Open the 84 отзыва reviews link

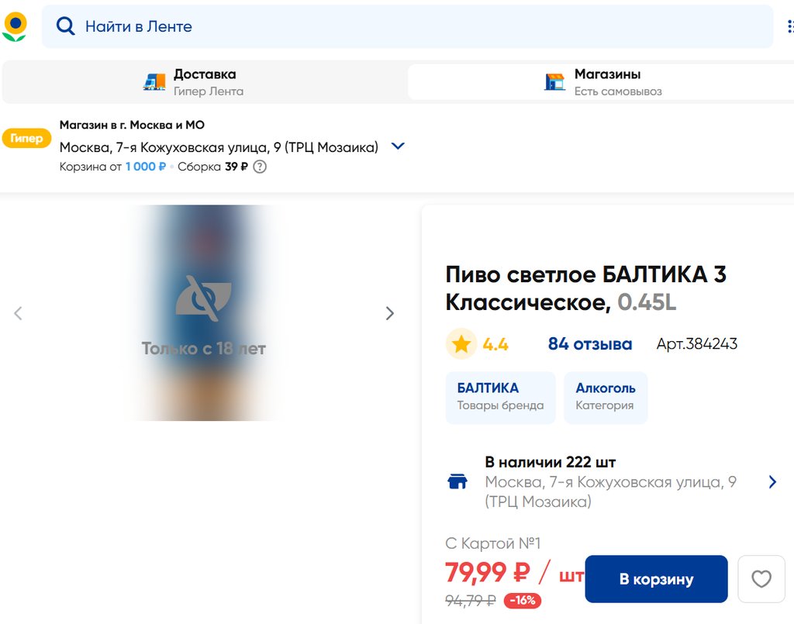point(589,344)
